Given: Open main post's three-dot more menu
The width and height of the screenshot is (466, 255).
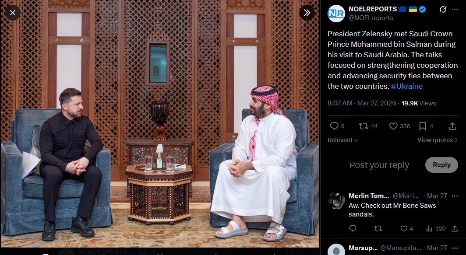Looking at the screenshot, I should [455, 10].
